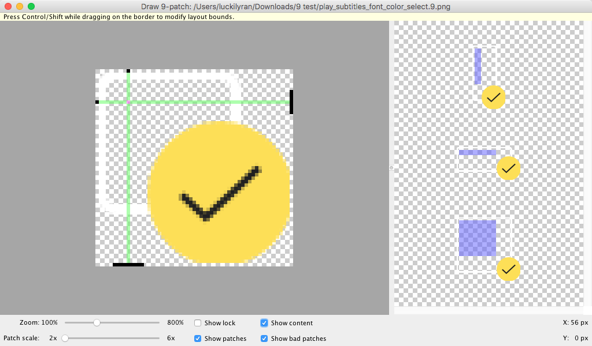Enable the Show lock checkbox
The image size is (592, 346).
pyautogui.click(x=198, y=323)
